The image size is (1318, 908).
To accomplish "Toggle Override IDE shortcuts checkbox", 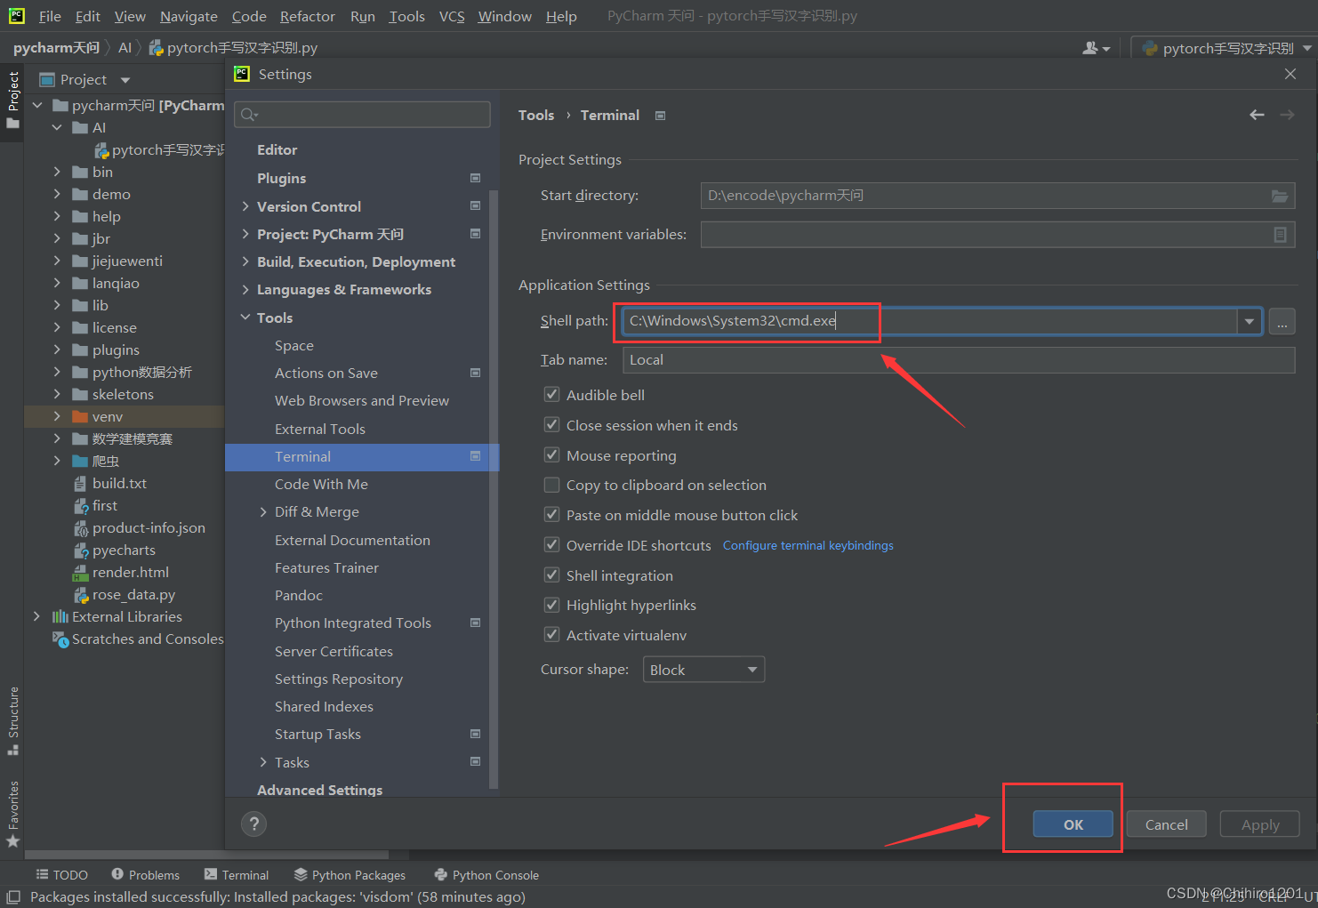I will coord(551,544).
